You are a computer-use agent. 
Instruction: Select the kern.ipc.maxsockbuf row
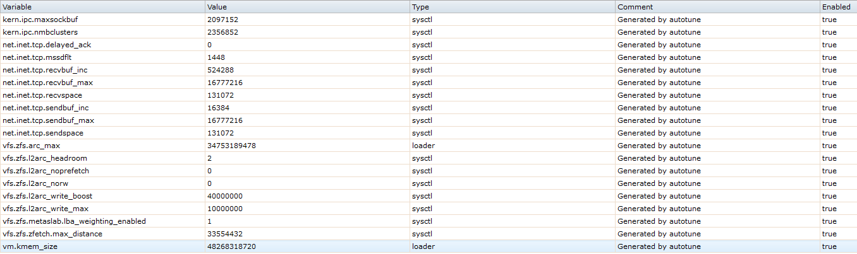click(40, 20)
